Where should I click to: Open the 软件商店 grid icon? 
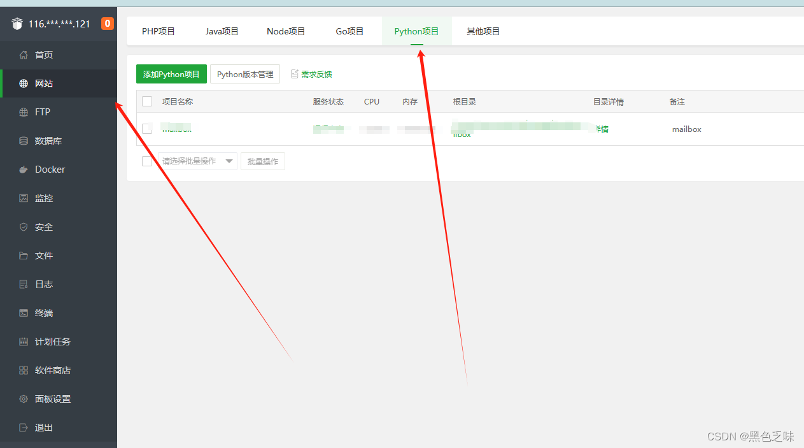pos(24,370)
